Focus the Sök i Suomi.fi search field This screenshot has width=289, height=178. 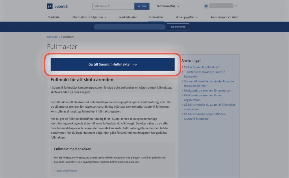113,6
